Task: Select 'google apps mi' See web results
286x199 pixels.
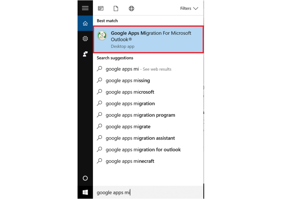Action: [148, 69]
